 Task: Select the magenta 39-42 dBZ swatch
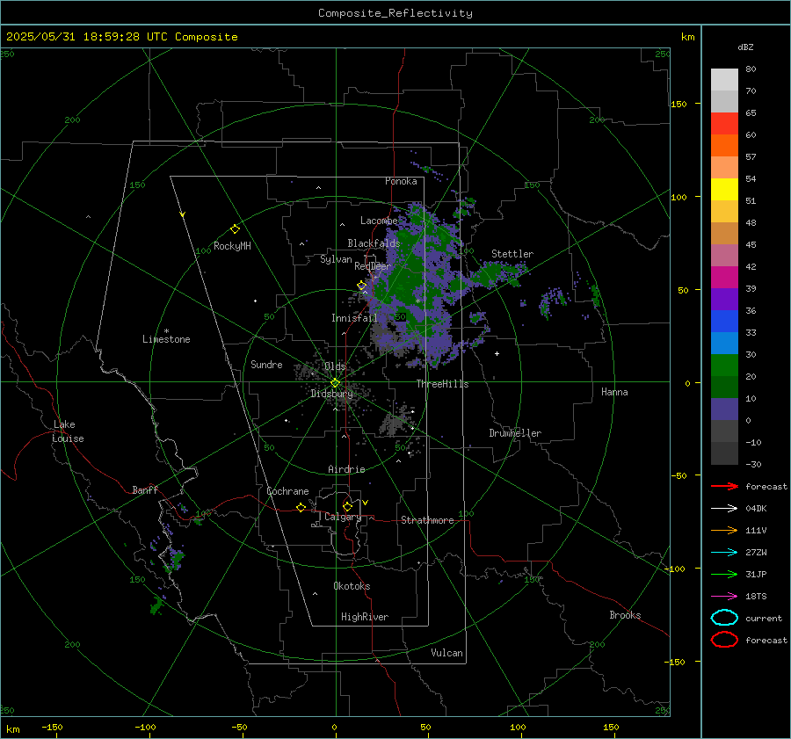click(x=724, y=278)
